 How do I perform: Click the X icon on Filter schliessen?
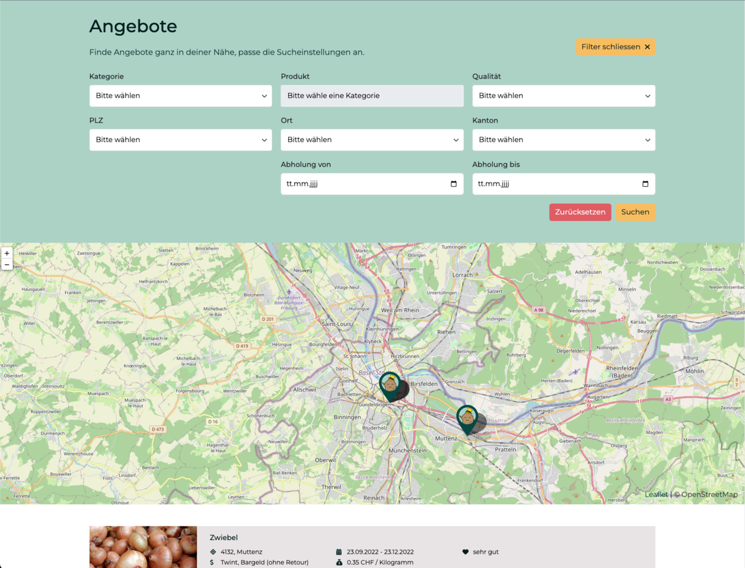(647, 47)
